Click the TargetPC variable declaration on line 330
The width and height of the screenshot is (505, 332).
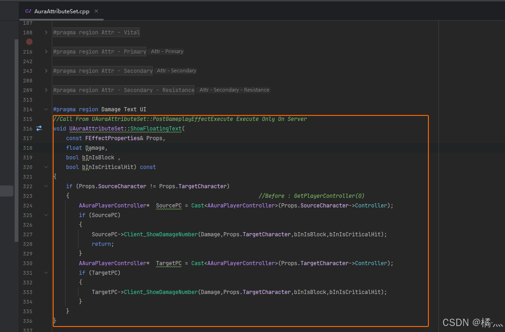tap(169, 263)
